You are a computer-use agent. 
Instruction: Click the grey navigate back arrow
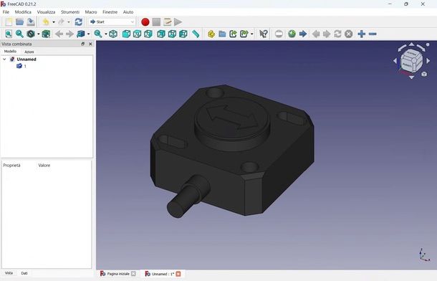point(59,34)
